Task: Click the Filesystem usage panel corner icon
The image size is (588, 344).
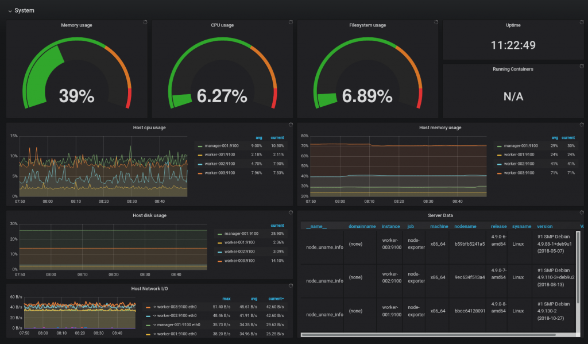Action: [x=436, y=22]
